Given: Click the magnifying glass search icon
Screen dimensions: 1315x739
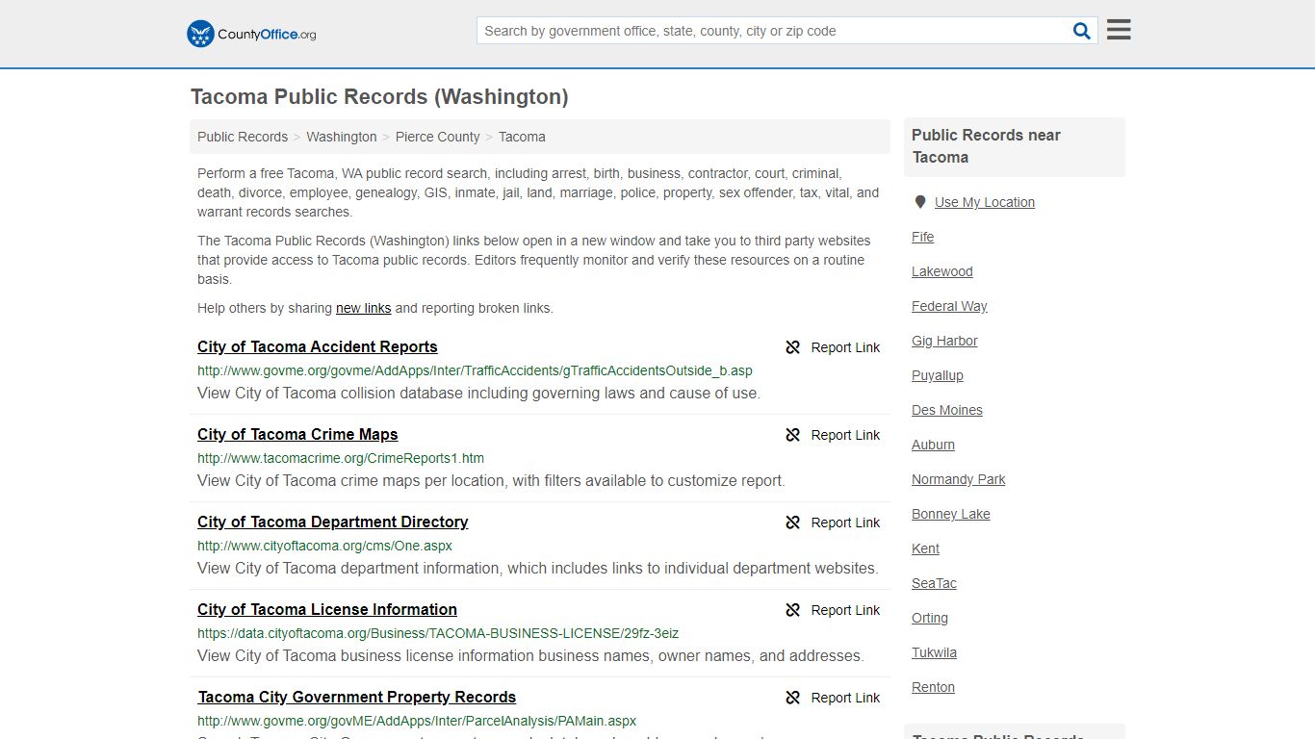Looking at the screenshot, I should (1082, 31).
